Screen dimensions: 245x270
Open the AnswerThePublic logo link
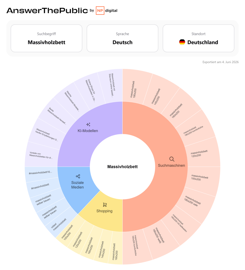click(x=47, y=11)
